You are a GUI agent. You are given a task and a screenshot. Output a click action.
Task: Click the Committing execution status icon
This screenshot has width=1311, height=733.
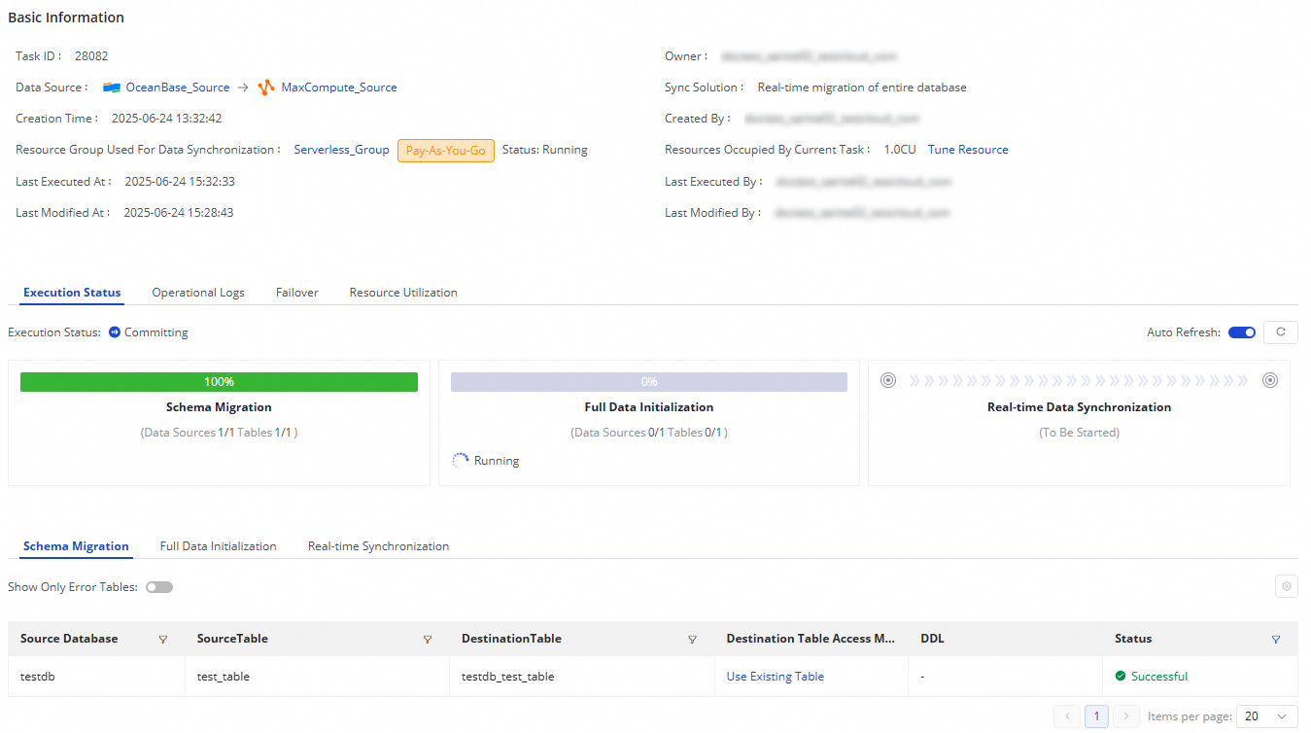115,332
